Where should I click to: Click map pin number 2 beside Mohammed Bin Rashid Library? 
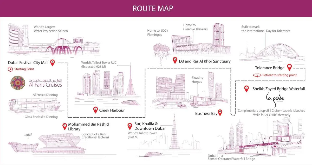[64, 126]
